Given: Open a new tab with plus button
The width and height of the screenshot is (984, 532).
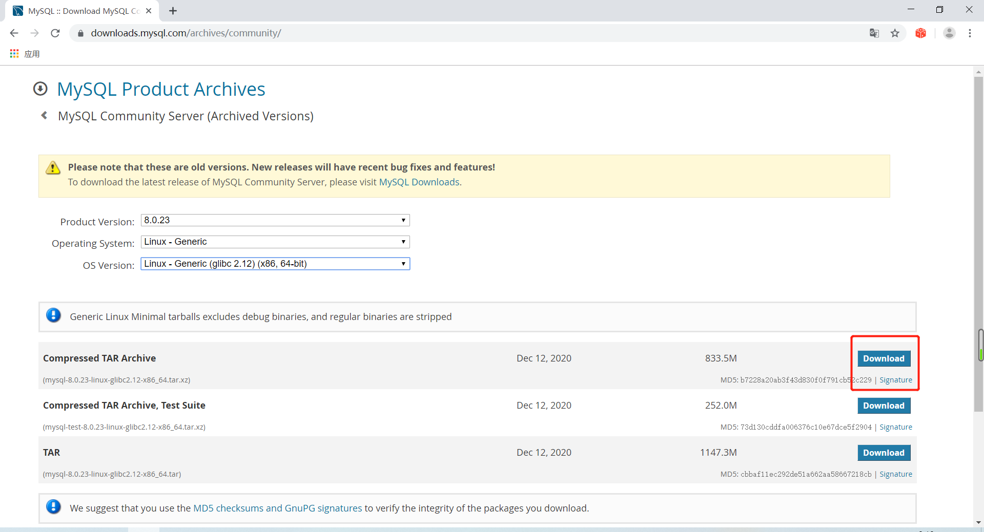Looking at the screenshot, I should tap(173, 11).
